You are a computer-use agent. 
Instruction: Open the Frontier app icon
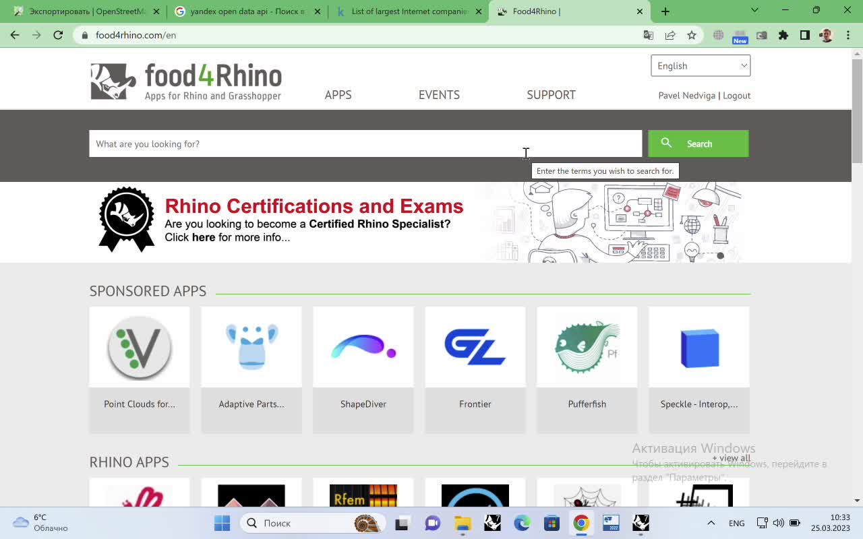(x=475, y=347)
